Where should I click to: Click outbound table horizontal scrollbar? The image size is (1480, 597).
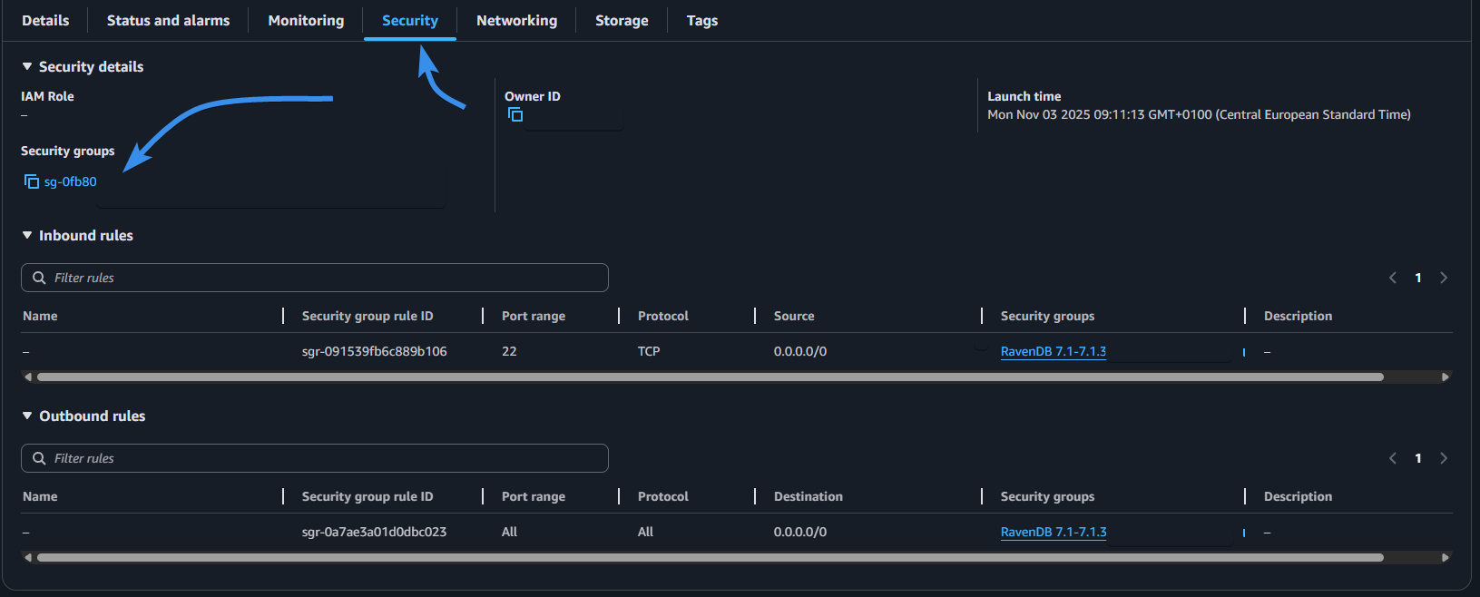(710, 557)
